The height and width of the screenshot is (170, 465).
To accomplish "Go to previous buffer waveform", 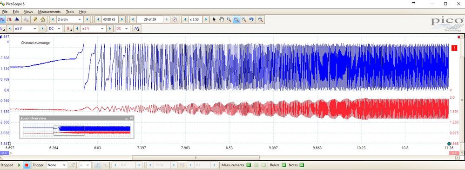I will pos(133,19).
